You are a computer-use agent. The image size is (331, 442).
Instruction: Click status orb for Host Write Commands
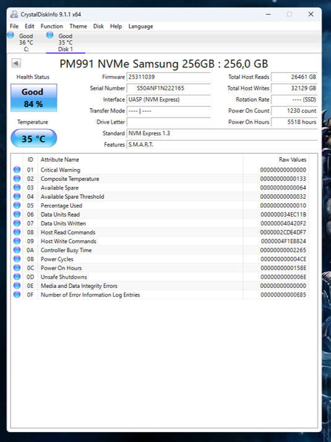coord(17,241)
